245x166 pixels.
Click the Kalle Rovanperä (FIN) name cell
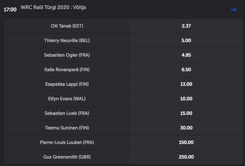tap(67, 69)
